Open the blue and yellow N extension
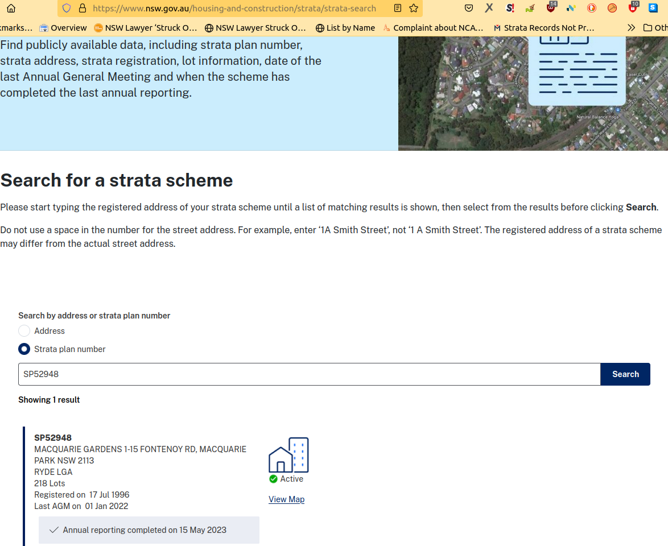This screenshot has height=546, width=668. point(571,8)
